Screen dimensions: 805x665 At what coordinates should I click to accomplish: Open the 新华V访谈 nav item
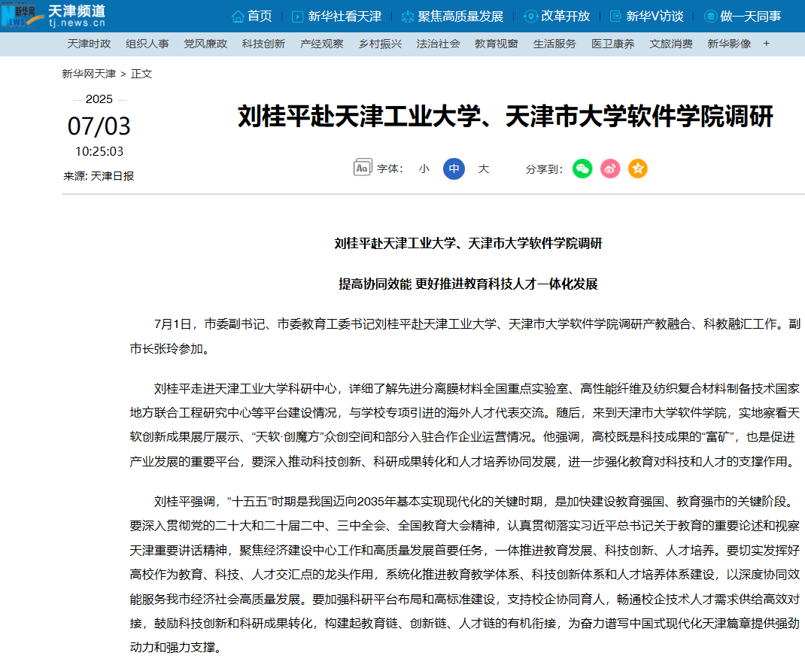coord(655,17)
